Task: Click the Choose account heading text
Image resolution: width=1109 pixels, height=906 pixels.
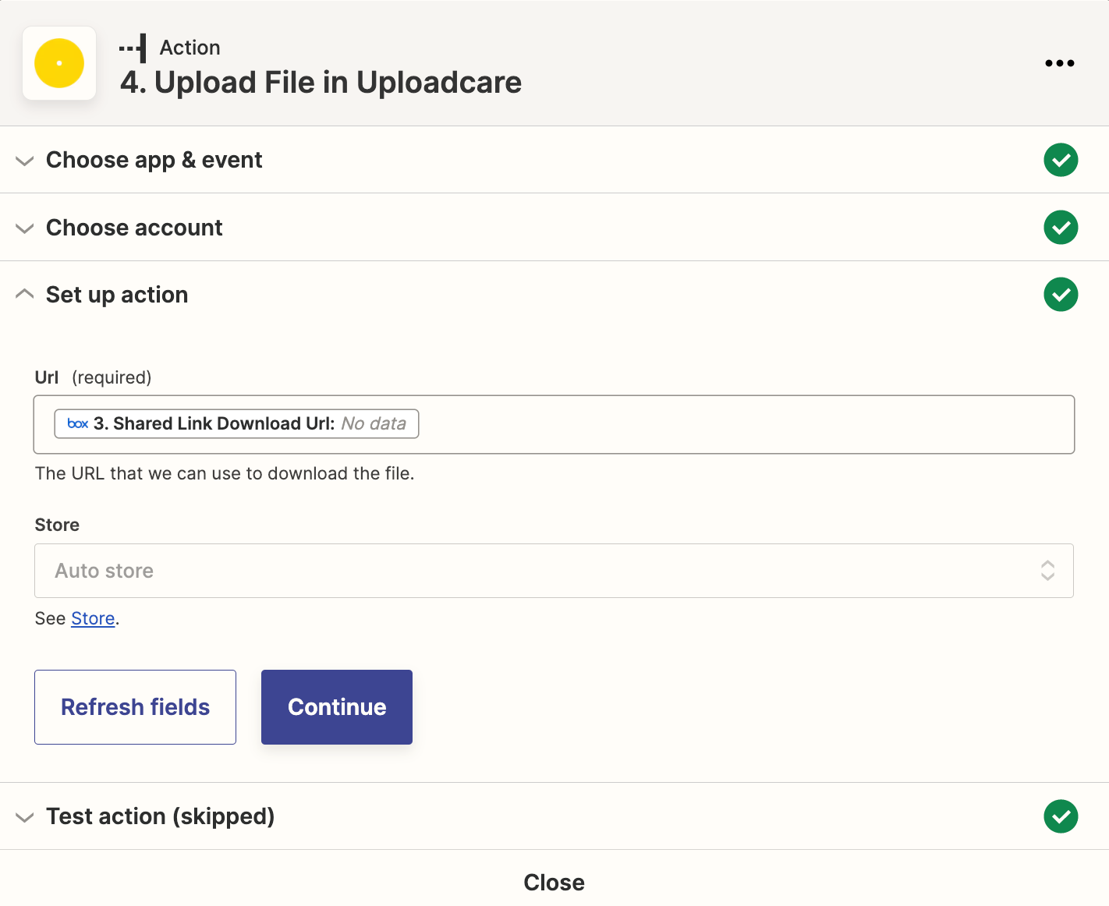Action: pos(134,228)
